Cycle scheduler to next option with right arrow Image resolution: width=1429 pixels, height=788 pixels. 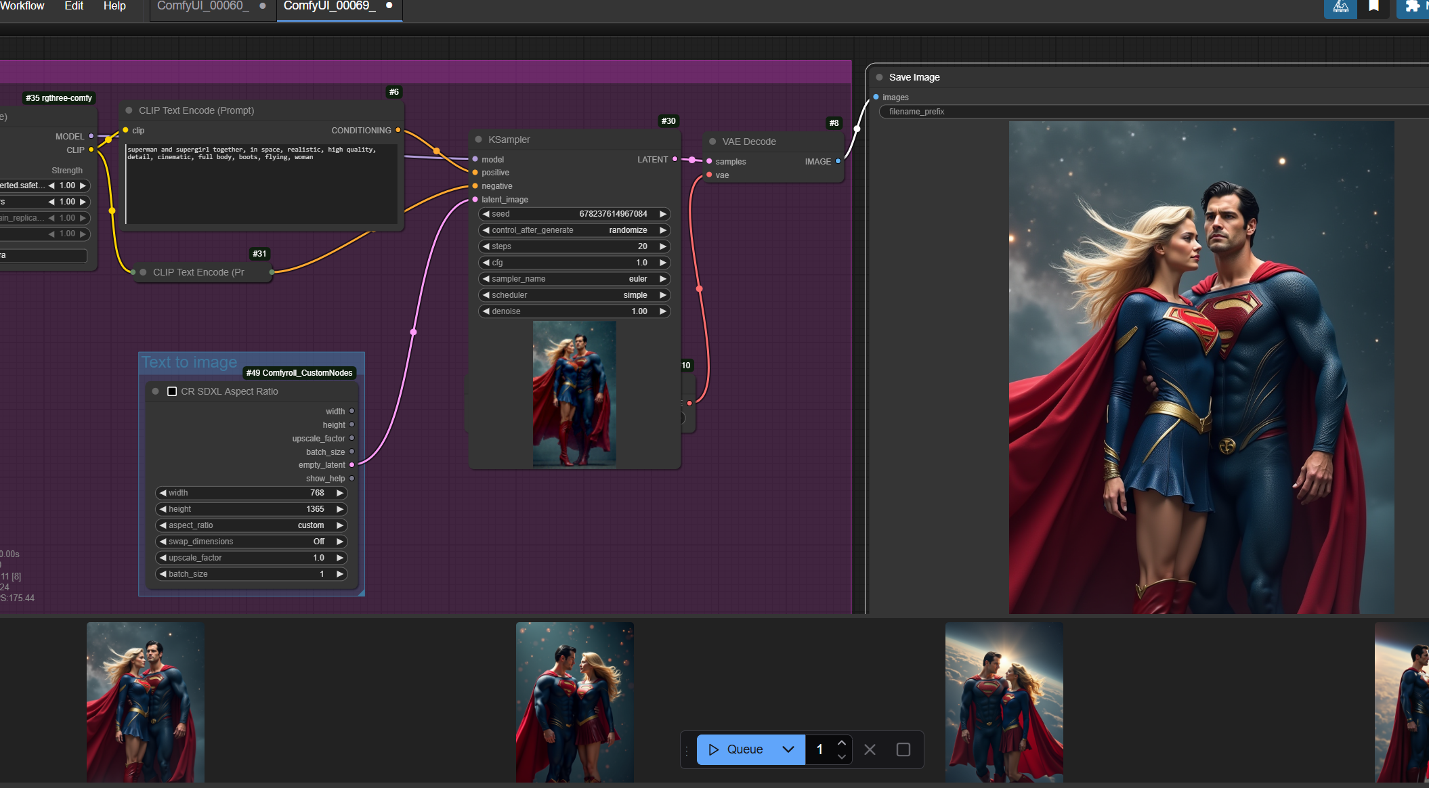point(663,295)
